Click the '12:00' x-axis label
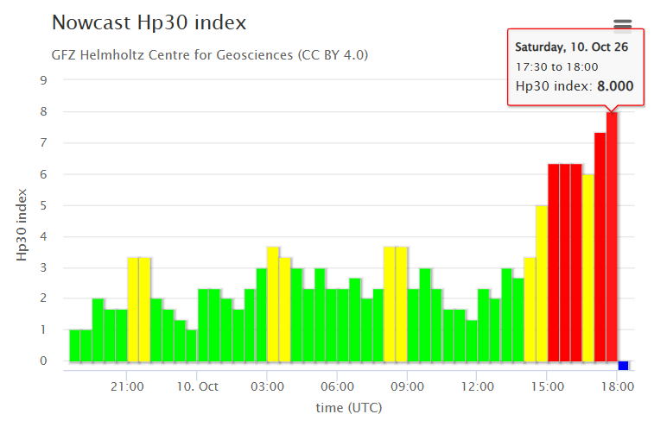667x433 pixels. [477, 386]
